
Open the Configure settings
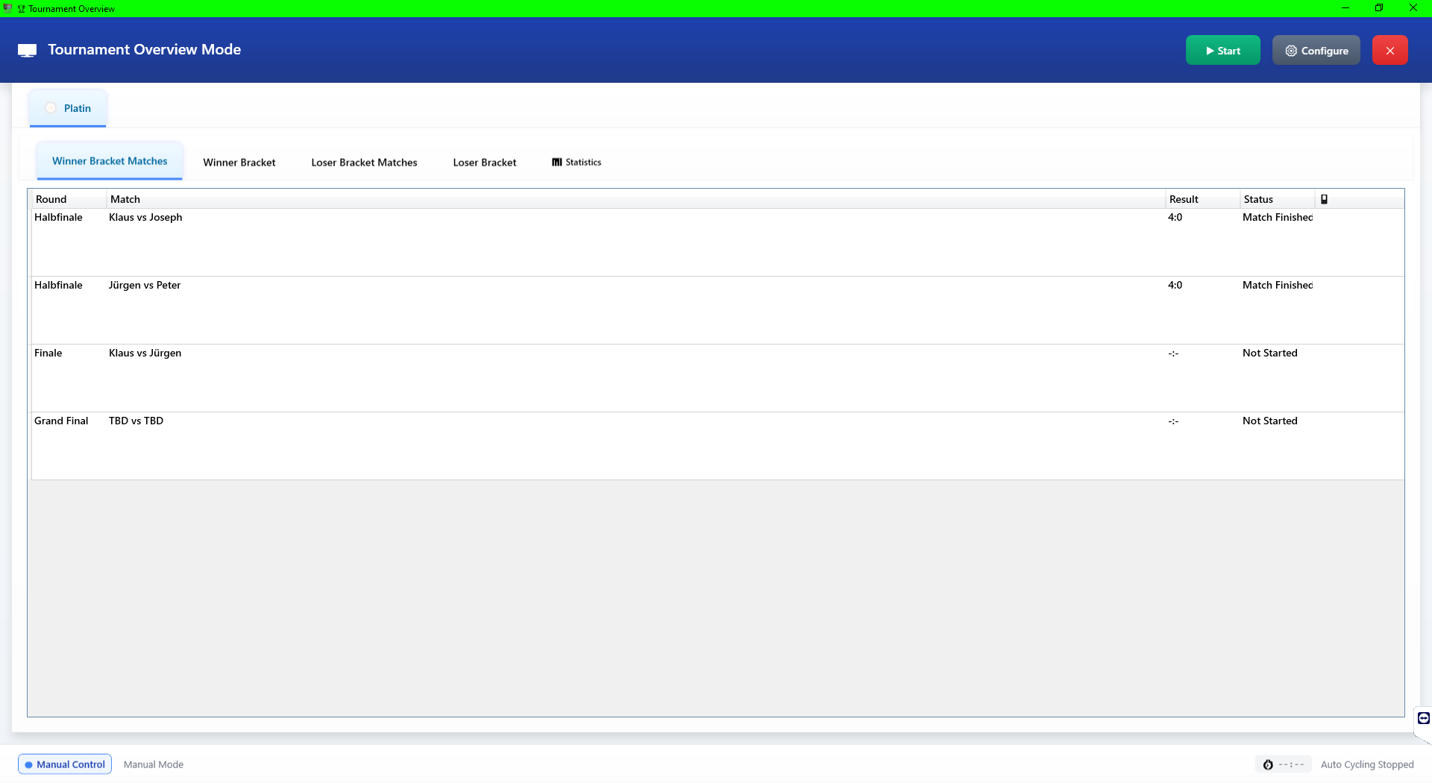tap(1316, 50)
